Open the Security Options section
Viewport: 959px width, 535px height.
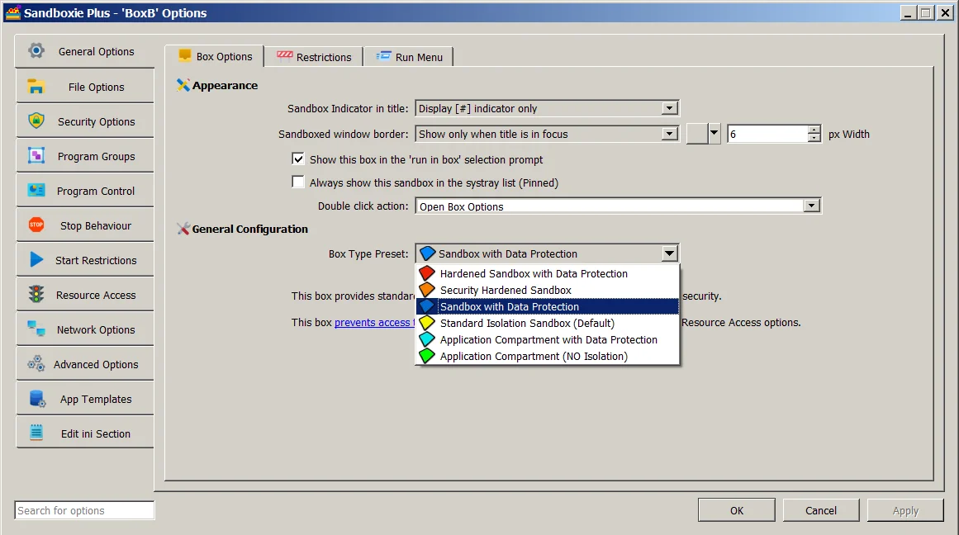click(85, 121)
